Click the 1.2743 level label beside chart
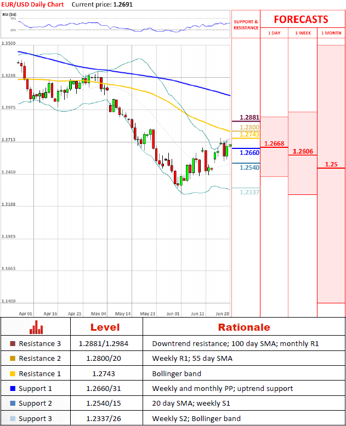The image size is (346, 426). (249, 134)
